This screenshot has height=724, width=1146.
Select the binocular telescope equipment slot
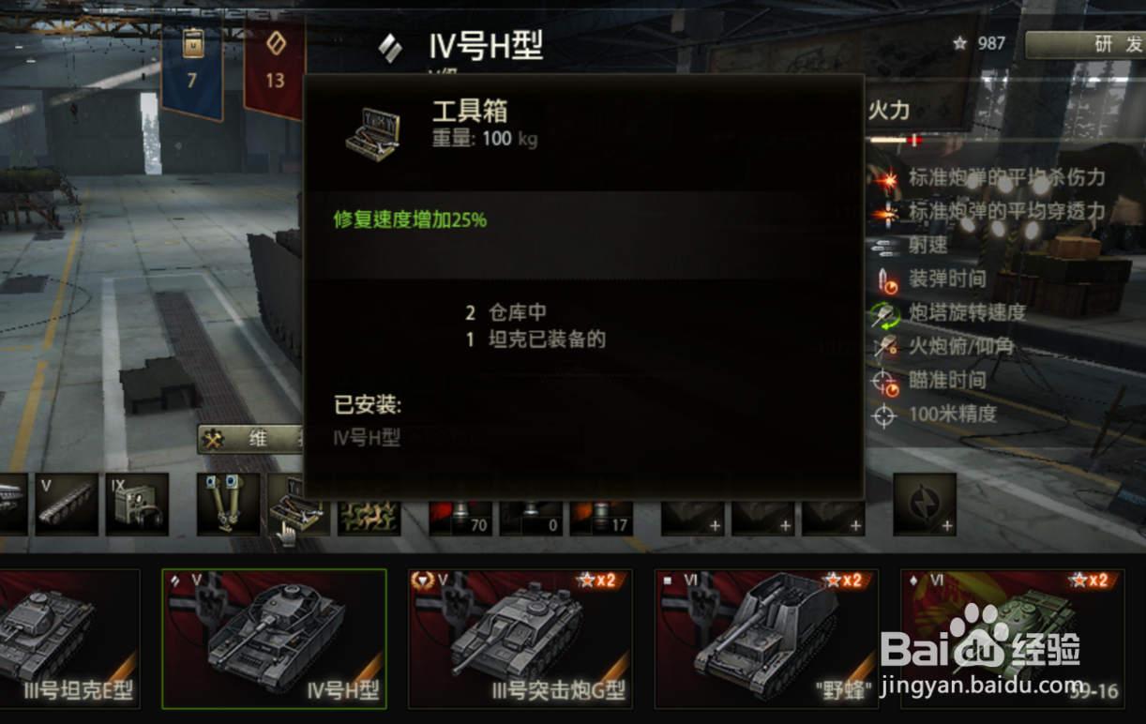click(229, 505)
